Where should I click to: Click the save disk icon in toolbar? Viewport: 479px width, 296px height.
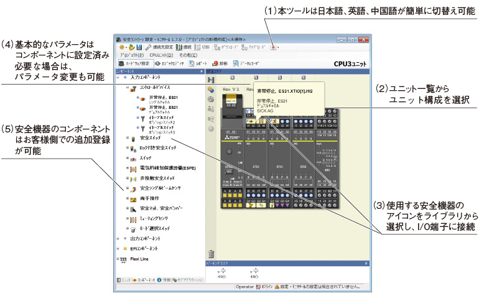click(x=139, y=47)
